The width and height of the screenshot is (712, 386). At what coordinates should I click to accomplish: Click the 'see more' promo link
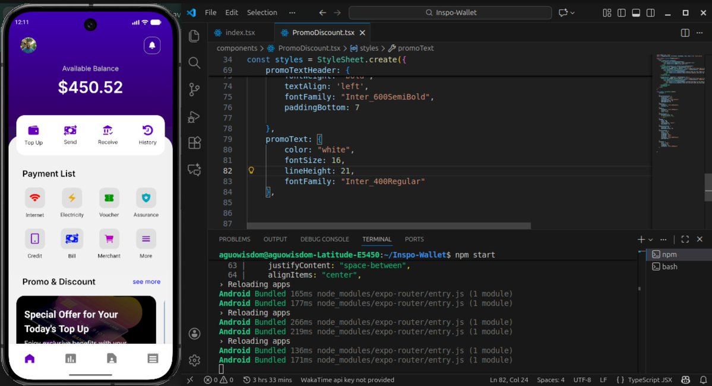coord(146,282)
